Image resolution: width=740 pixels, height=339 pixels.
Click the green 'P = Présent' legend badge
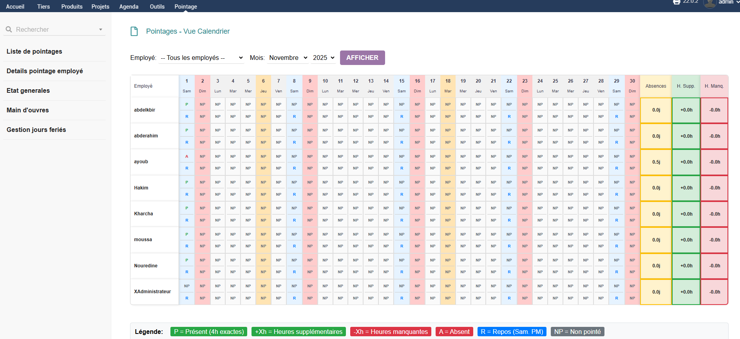[209, 332]
